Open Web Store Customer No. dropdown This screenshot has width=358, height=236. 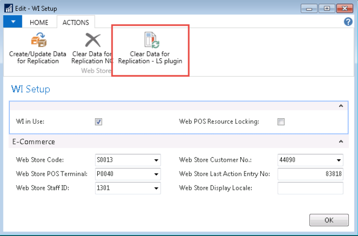point(339,160)
